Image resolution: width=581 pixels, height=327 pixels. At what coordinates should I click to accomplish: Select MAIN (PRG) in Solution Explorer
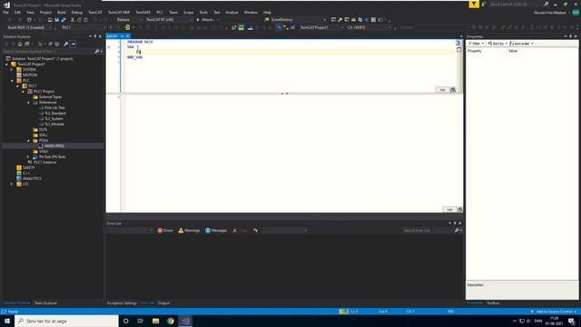[54, 145]
